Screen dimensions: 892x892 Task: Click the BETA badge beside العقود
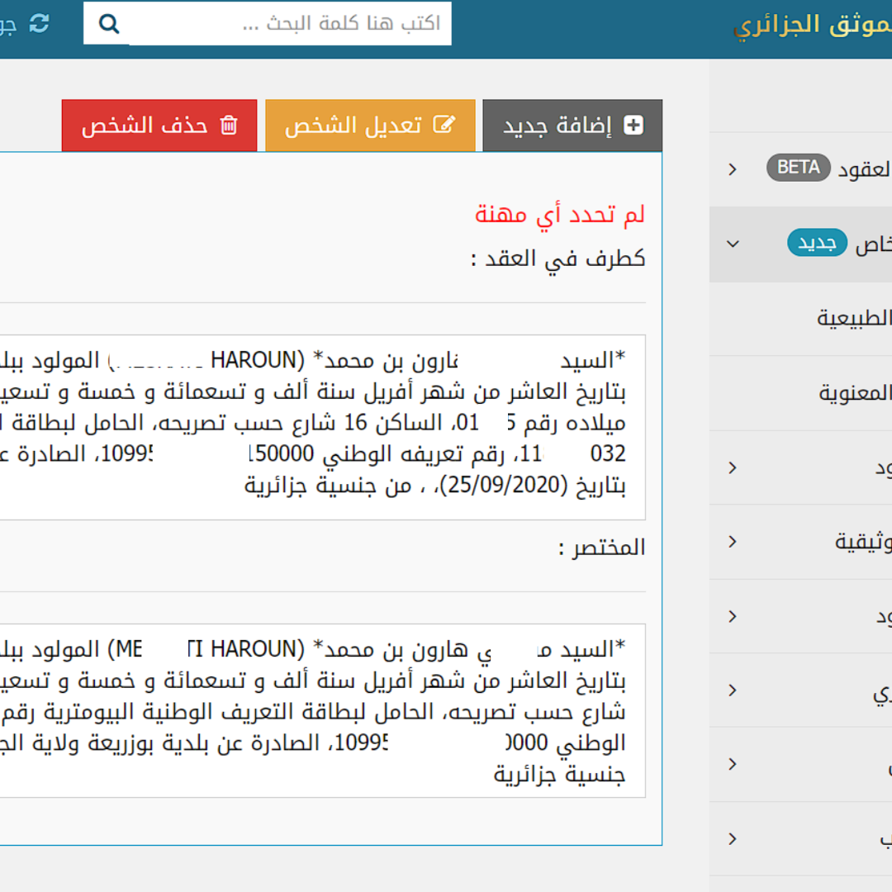[x=798, y=168]
